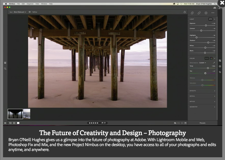Set zoom to Fill
The image size is (225, 160).
tap(178, 123)
